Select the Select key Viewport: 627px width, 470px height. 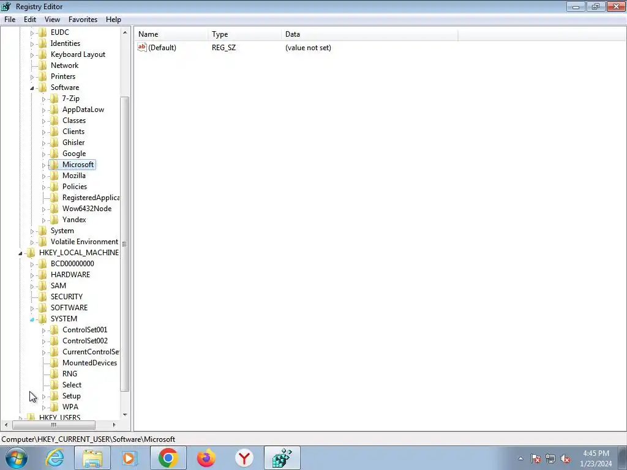click(x=72, y=385)
